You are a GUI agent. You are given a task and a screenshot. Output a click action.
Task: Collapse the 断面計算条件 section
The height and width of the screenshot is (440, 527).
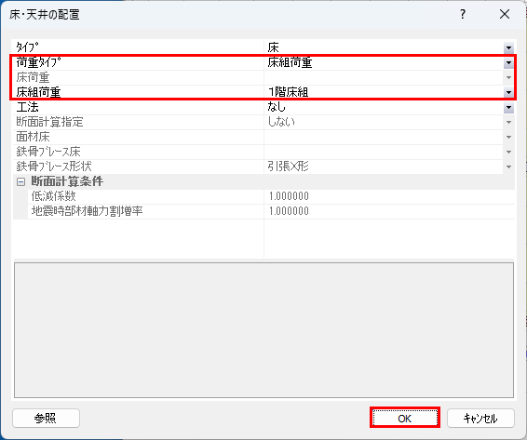tap(20, 181)
